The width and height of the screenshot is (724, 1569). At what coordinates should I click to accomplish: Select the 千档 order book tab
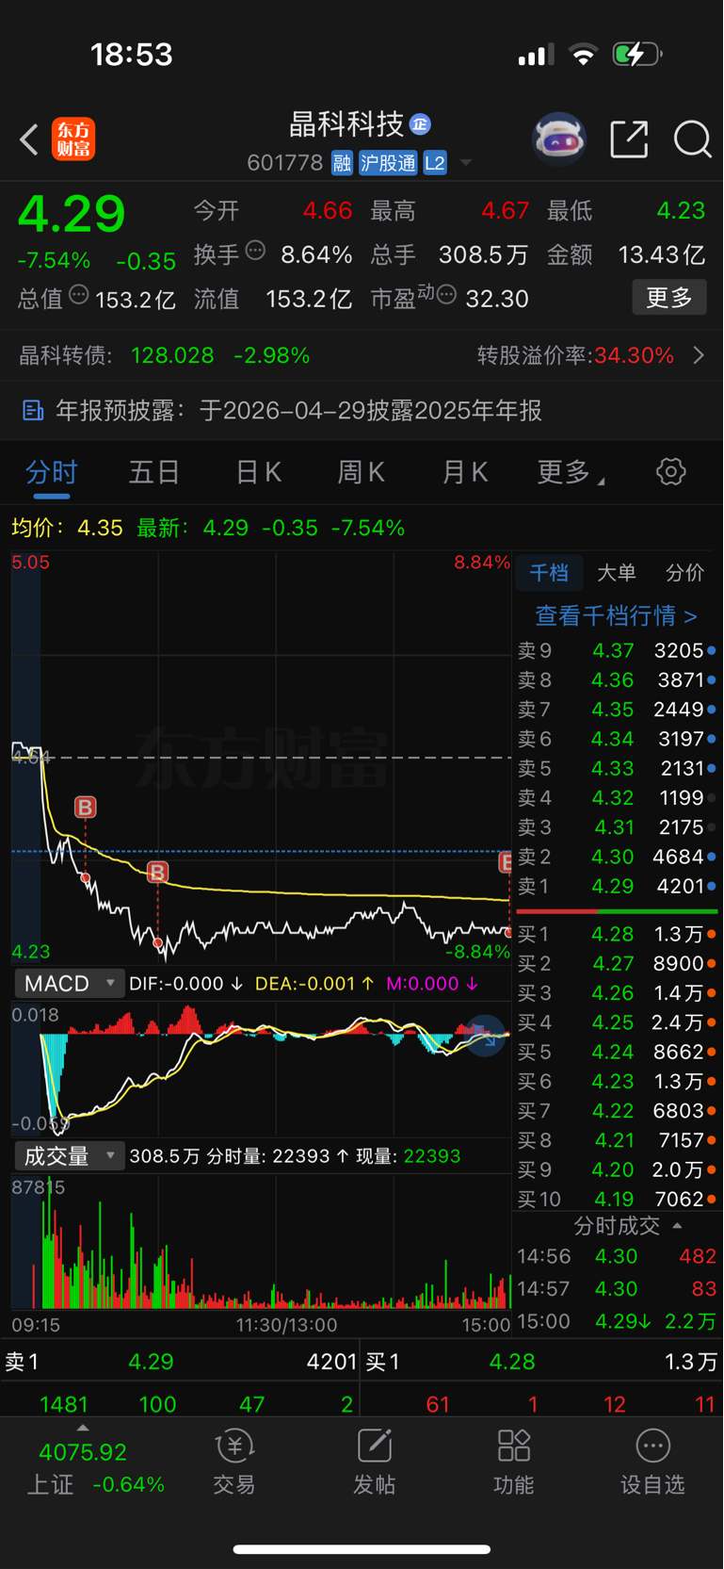[549, 573]
